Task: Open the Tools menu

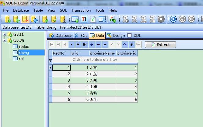Action: click(100, 10)
